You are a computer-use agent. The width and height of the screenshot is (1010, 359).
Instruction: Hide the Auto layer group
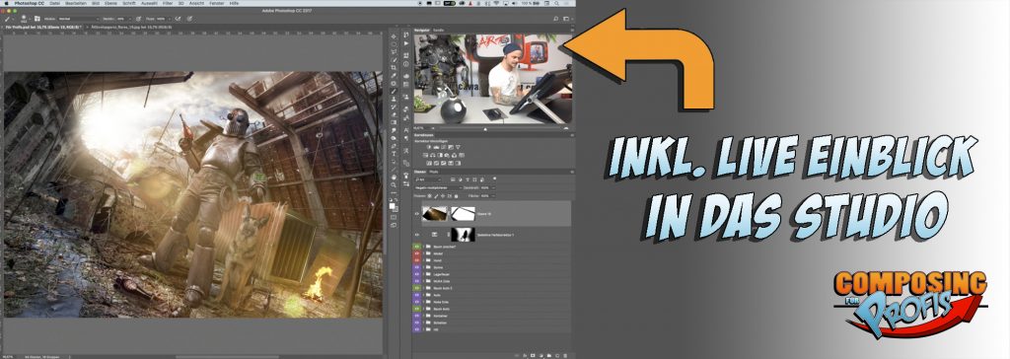417,295
